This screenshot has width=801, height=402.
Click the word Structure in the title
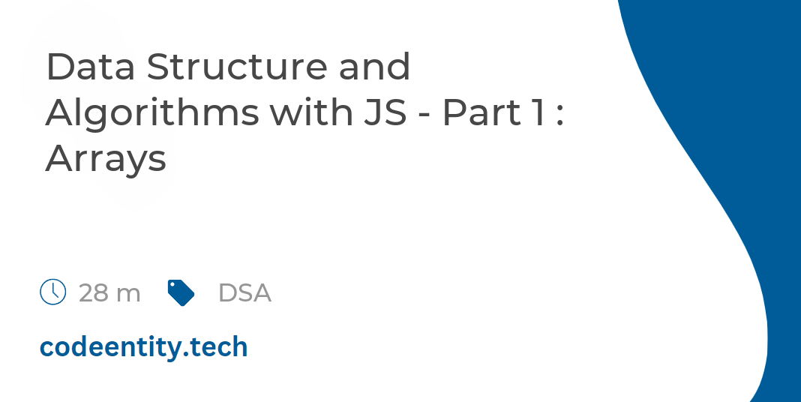pos(237,67)
